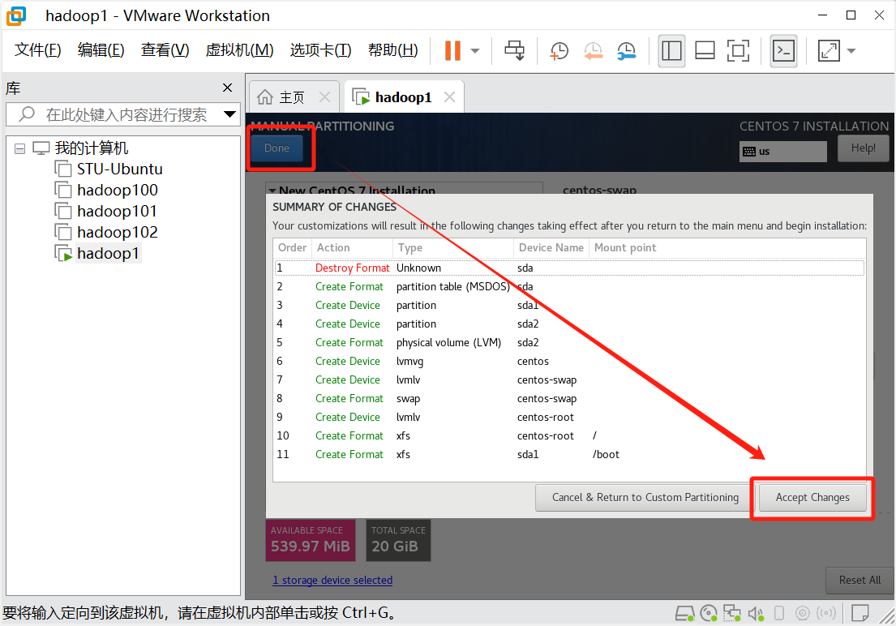Toggle the thumbnail bar view icon
This screenshot has height=626, width=896.
705,51
